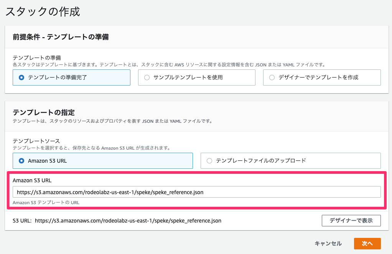392x254 pixels.
Task: Select テンプレートの準備完了 radio option
Action: click(71, 78)
